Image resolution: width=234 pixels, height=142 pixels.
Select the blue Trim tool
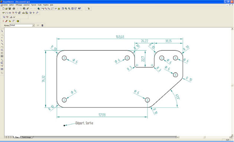2,63
